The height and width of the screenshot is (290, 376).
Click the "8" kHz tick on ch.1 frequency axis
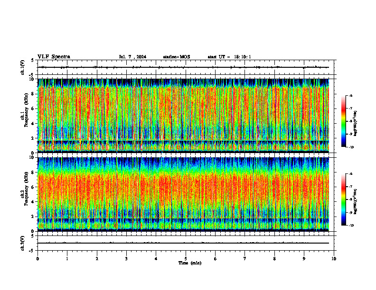click(33, 94)
